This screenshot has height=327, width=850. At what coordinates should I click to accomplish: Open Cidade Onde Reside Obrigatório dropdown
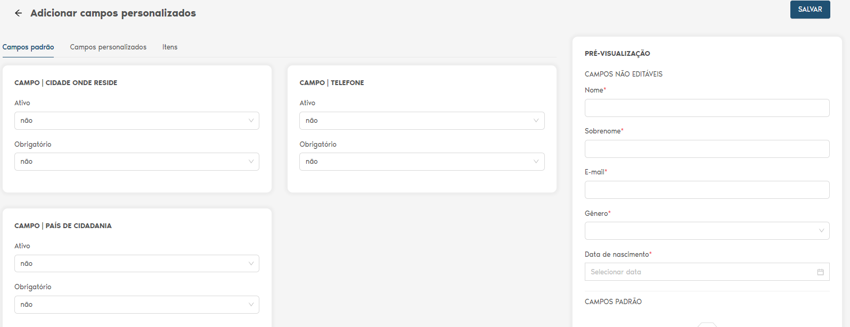(x=136, y=162)
